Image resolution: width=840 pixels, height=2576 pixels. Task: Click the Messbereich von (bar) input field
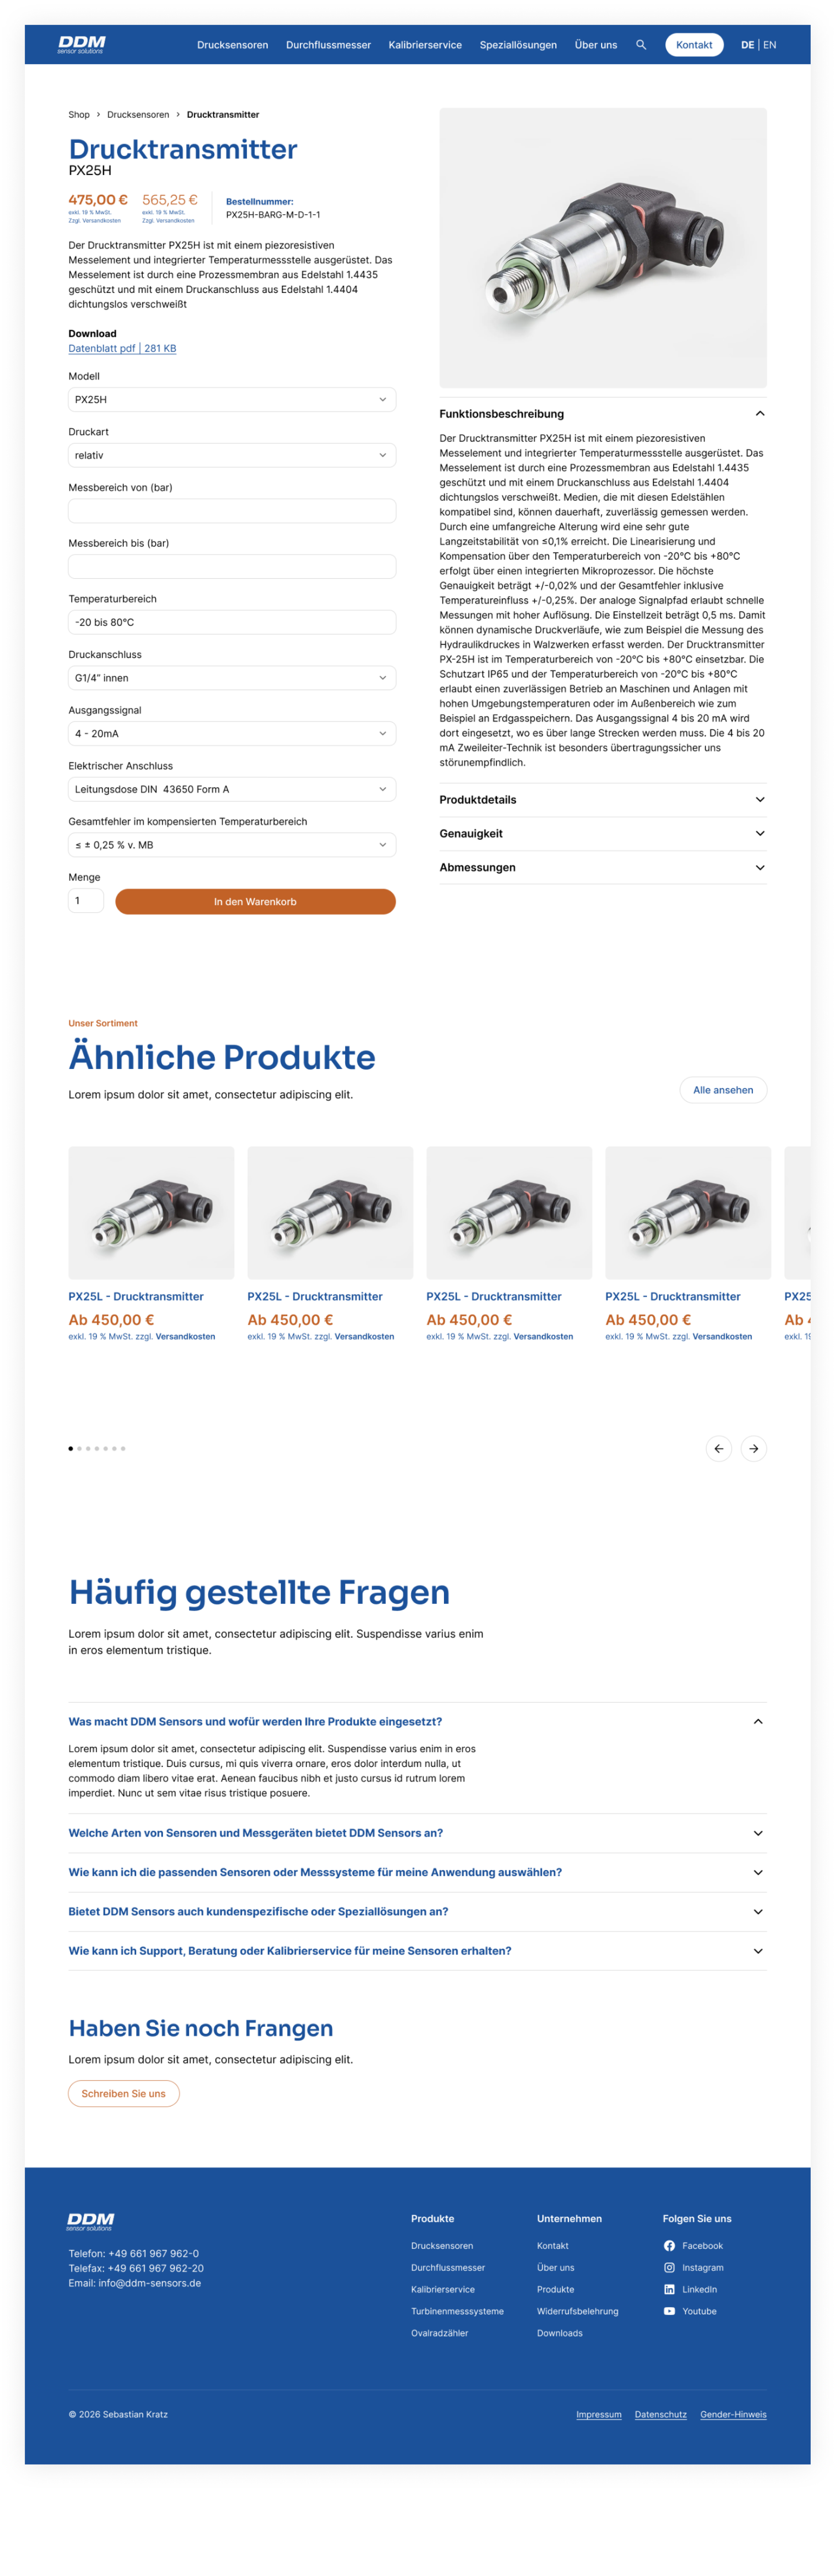pos(232,511)
